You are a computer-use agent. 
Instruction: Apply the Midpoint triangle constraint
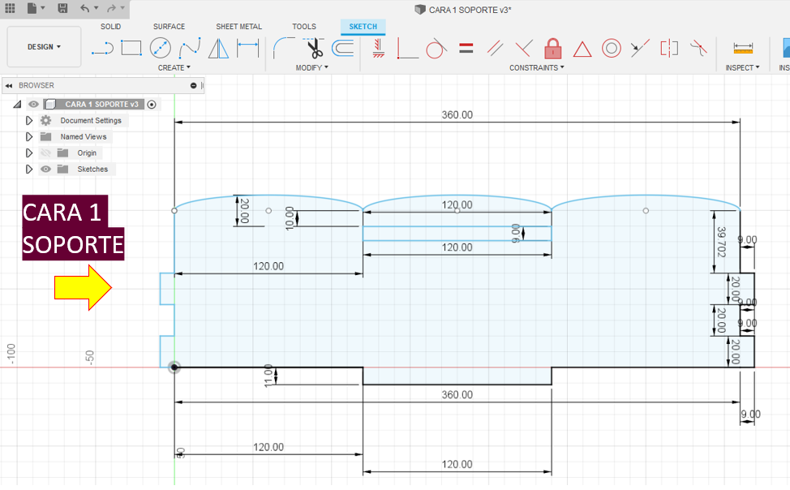(582, 49)
